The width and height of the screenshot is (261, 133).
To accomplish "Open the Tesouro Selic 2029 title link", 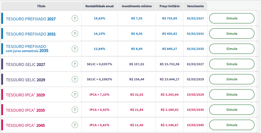I will 26,80.
